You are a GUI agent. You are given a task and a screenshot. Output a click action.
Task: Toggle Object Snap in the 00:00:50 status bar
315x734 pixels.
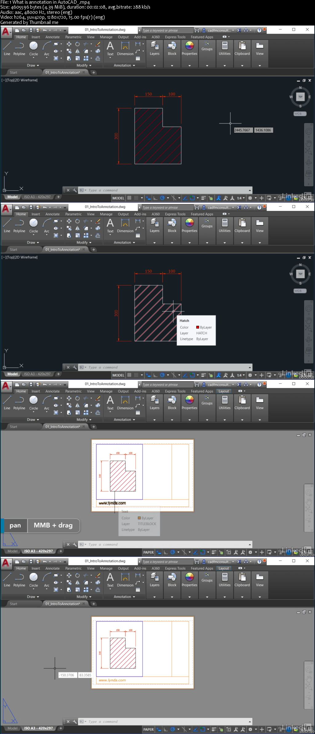coord(192,375)
